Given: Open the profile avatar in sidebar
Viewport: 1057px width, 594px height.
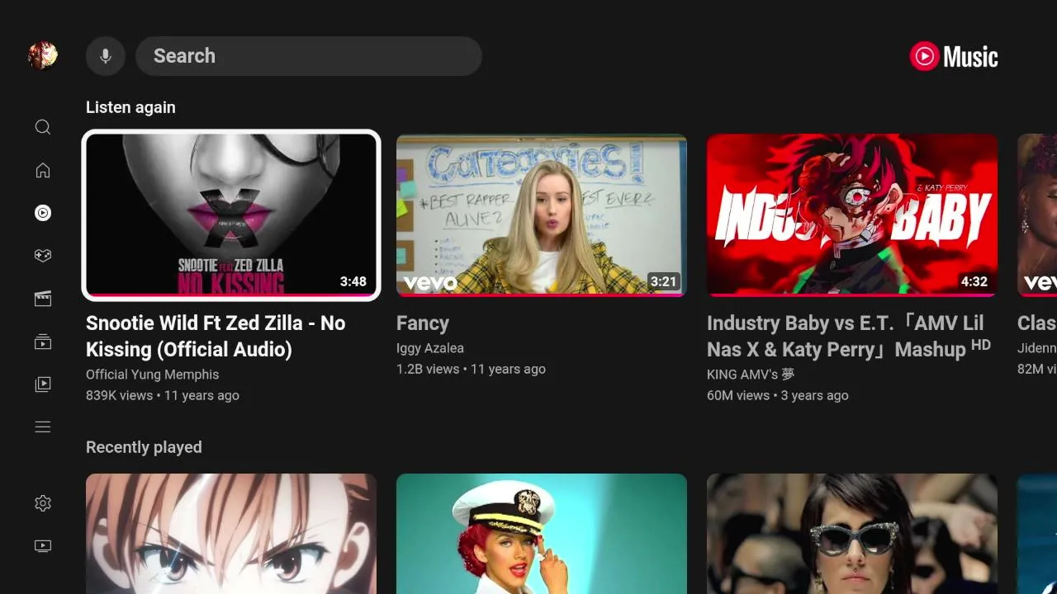Looking at the screenshot, I should click(43, 56).
